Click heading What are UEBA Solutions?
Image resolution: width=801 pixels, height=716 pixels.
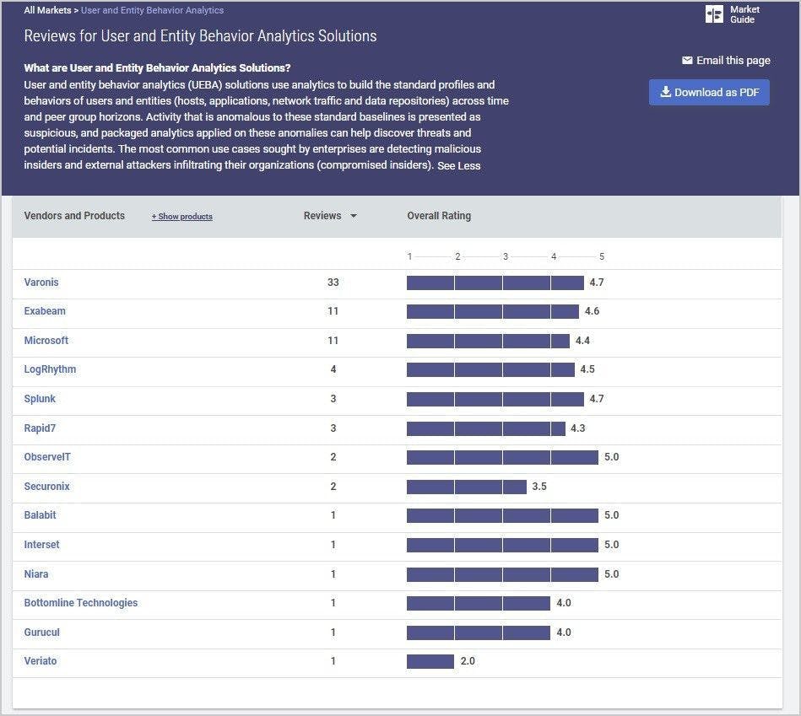click(157, 67)
